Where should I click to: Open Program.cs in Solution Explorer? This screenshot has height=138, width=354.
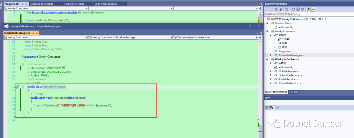(x=285, y=51)
